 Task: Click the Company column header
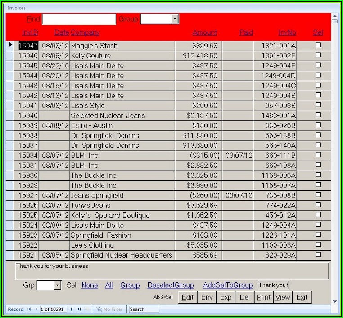(85, 32)
